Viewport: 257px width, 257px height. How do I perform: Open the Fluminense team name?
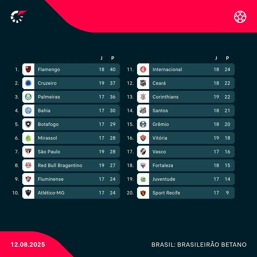51,179
